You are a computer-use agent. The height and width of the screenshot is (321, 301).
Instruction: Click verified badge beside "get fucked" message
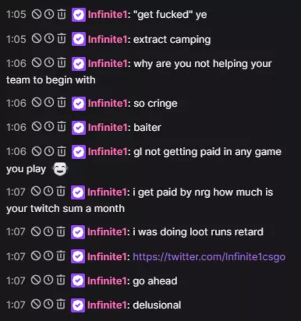(78, 15)
